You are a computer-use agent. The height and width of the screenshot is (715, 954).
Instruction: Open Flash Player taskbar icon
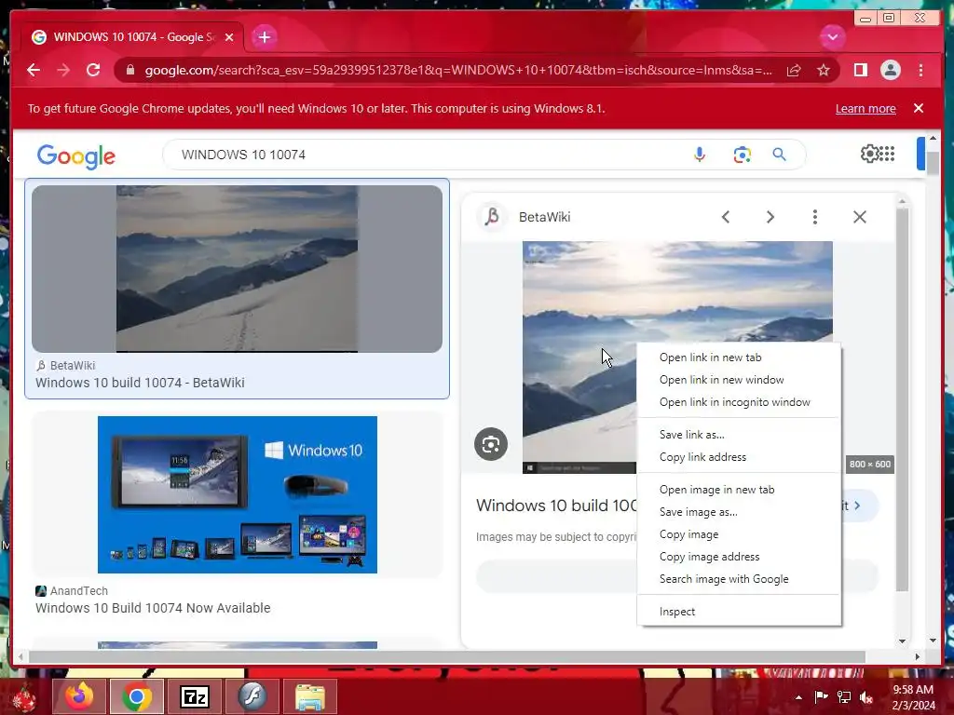click(x=252, y=696)
